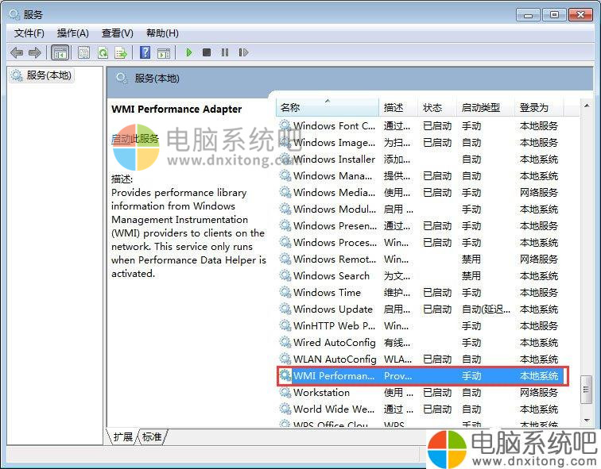Click 网络服务 login of Workstation row
This screenshot has height=469, width=601.
point(538,393)
